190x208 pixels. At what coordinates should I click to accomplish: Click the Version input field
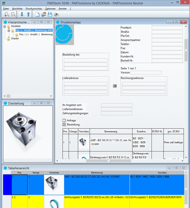(146, 72)
